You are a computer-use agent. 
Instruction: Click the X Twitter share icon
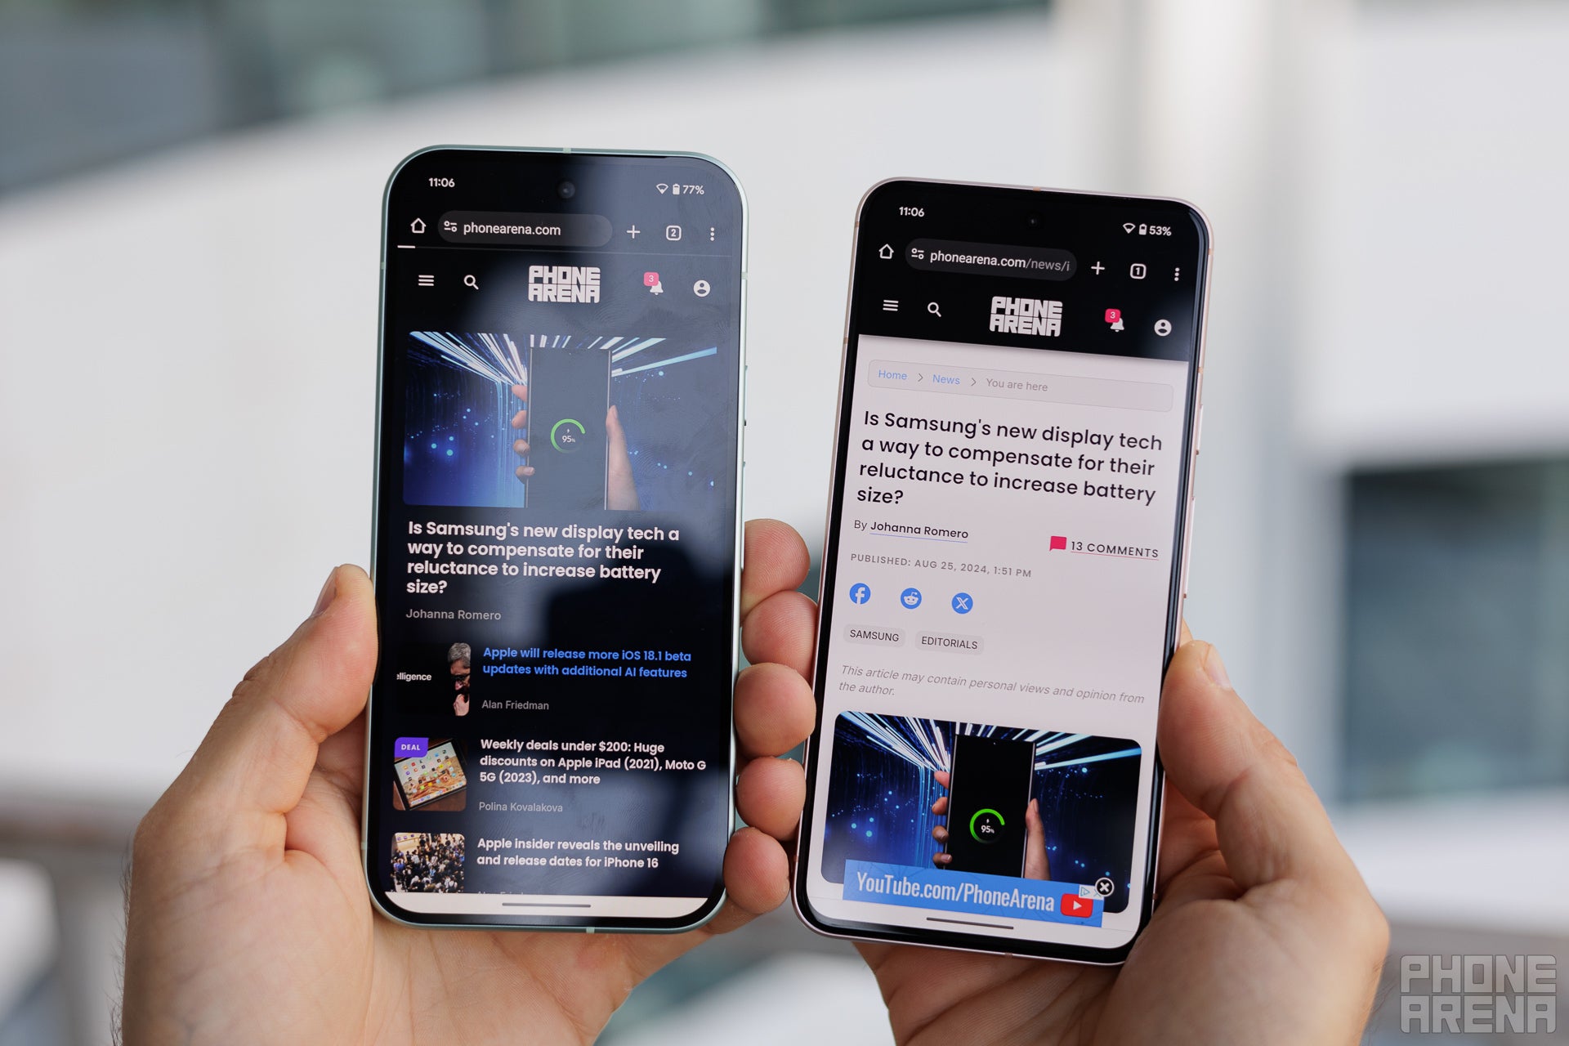961,602
